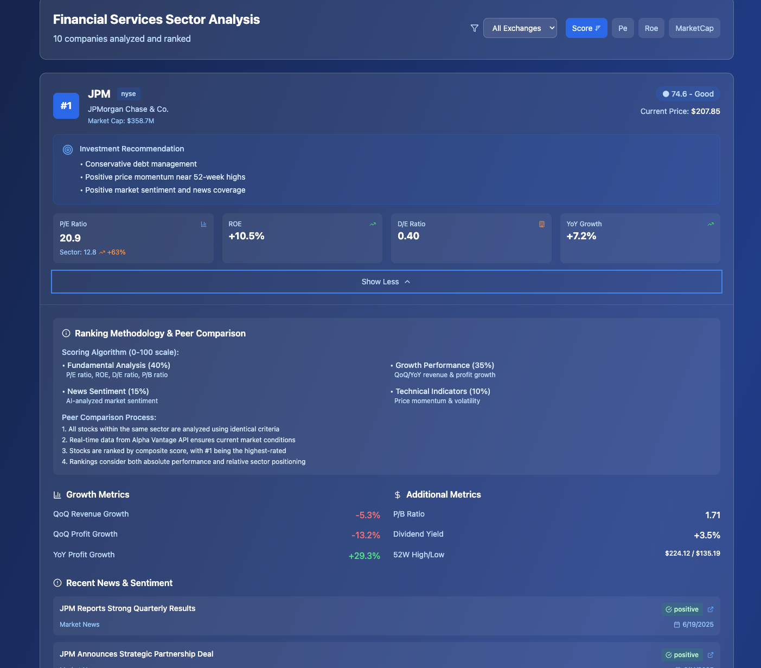Click Fundamental Analysis (40%) entry
The image size is (761, 668).
point(119,365)
